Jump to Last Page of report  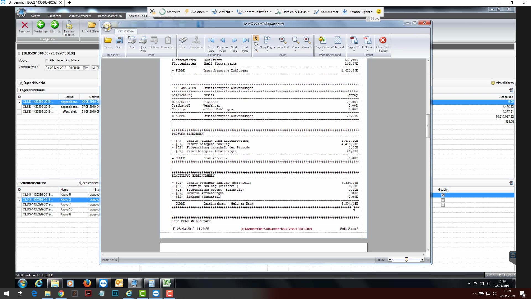pos(245,41)
